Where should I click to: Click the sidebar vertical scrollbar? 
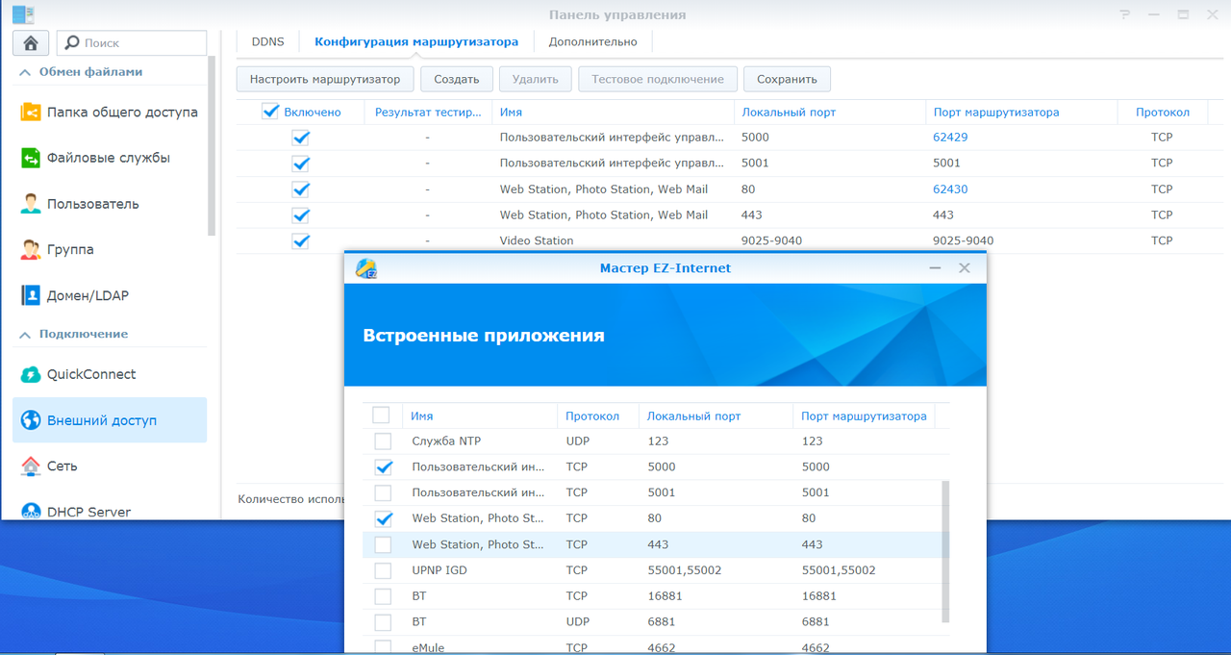click(212, 145)
